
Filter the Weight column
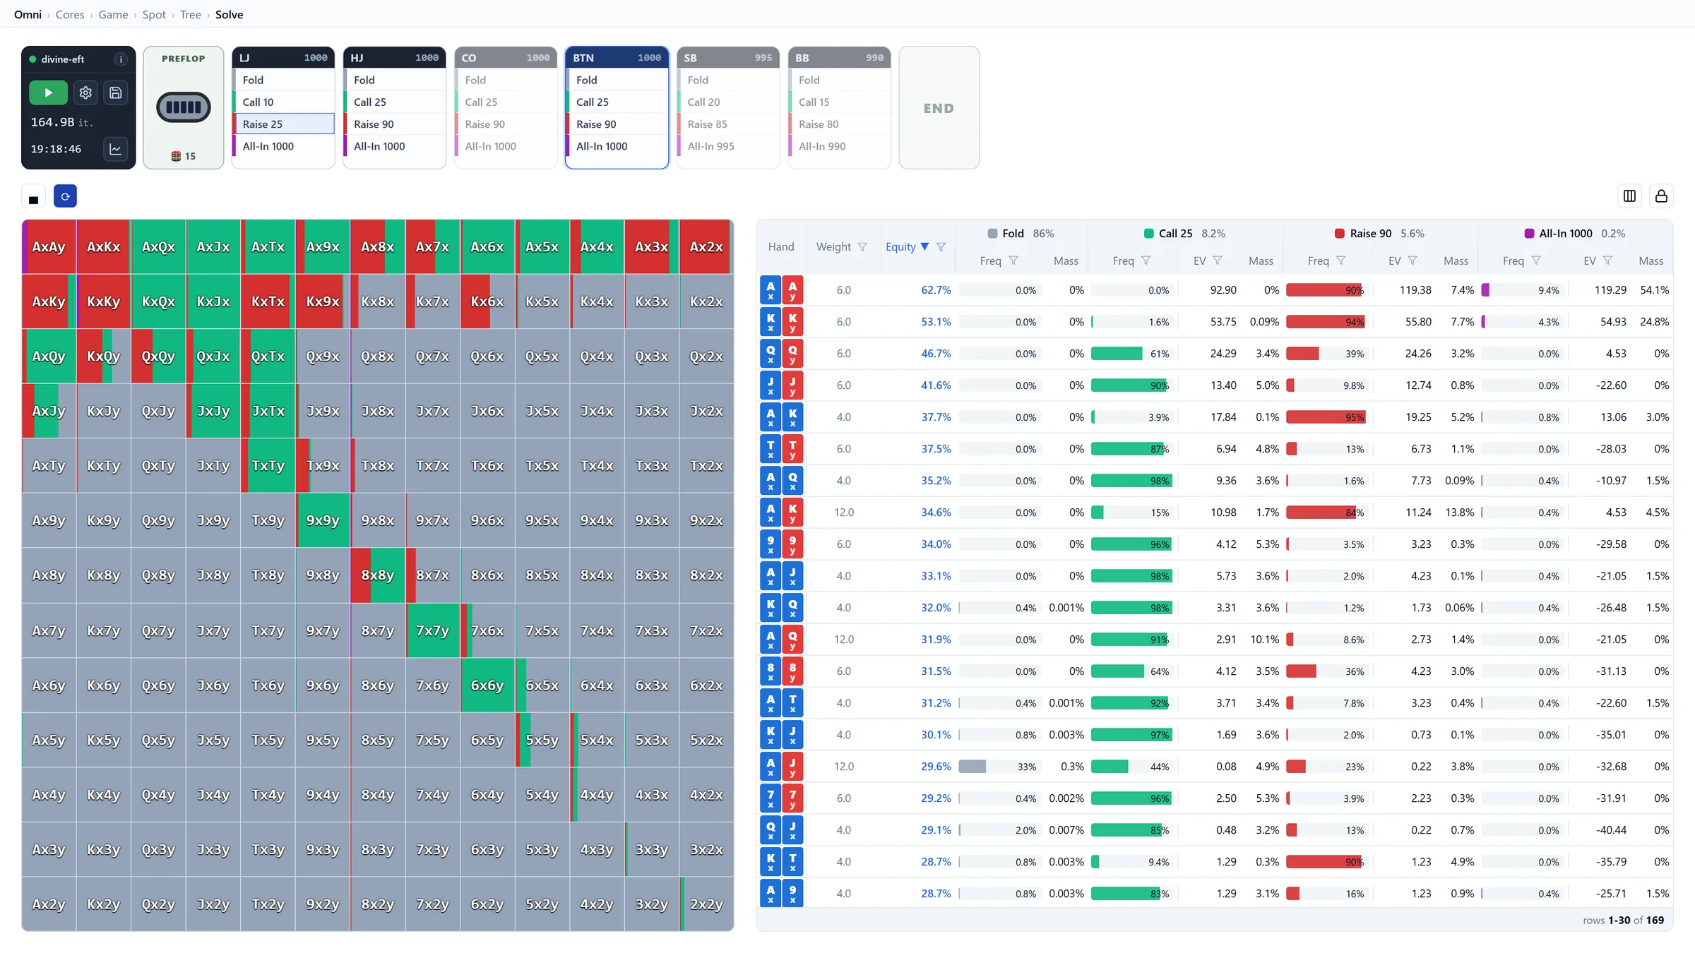(862, 247)
